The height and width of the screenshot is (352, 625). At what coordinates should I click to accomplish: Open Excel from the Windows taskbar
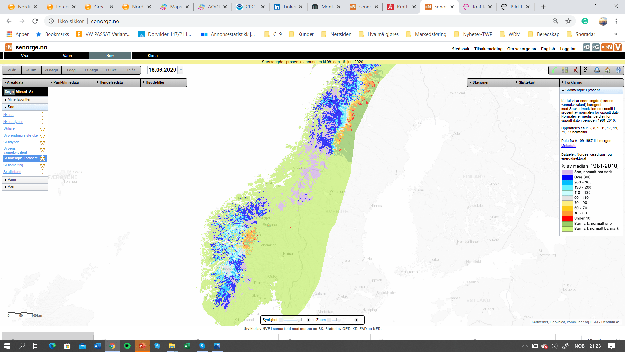click(x=187, y=346)
